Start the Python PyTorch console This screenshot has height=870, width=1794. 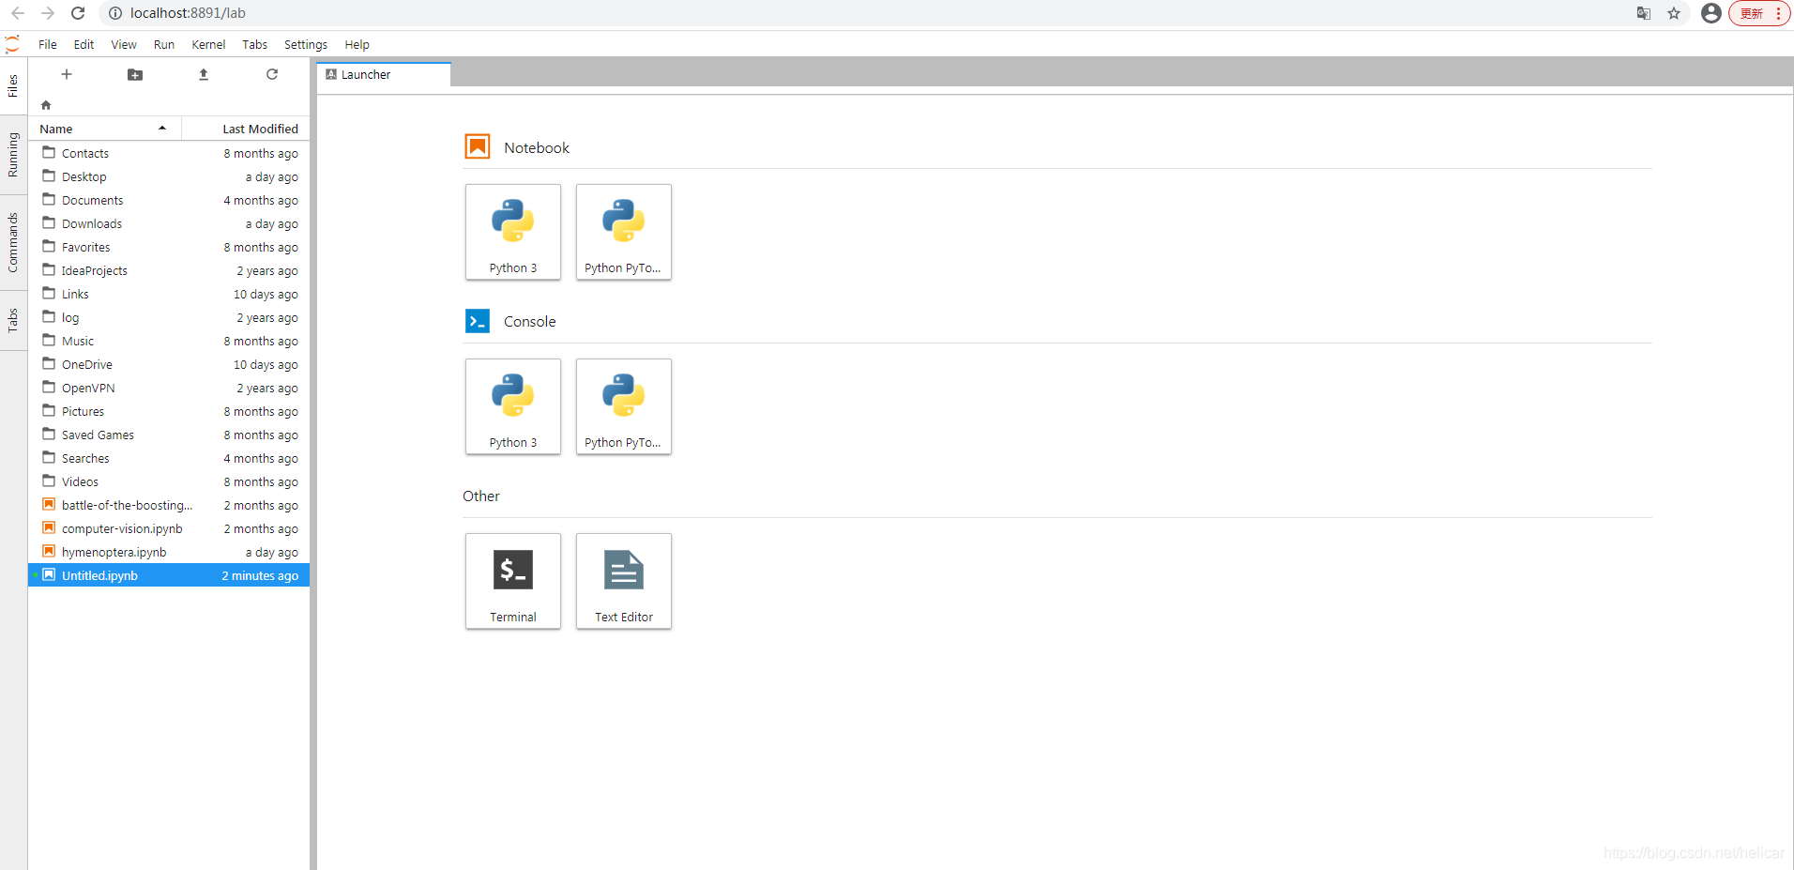624,406
